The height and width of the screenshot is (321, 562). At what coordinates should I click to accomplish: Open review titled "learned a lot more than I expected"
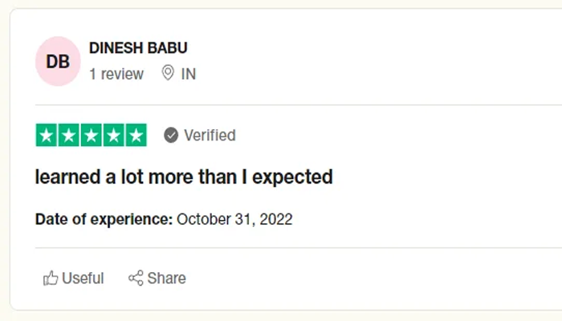pyautogui.click(x=184, y=177)
